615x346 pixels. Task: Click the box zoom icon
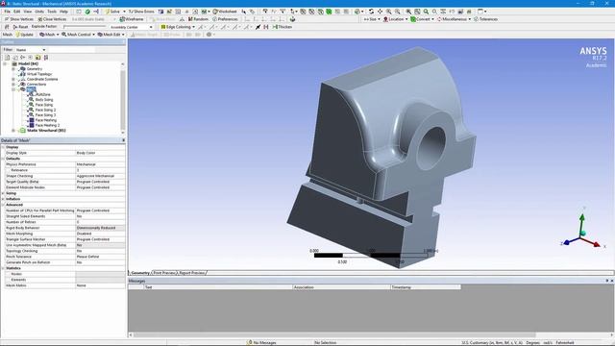tap(408, 12)
